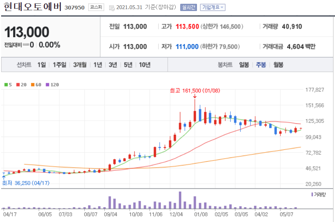Click the 2021.05.31 기준(장마감) date text
Viewport: 335px width, 222px height.
pyautogui.click(x=146, y=7)
